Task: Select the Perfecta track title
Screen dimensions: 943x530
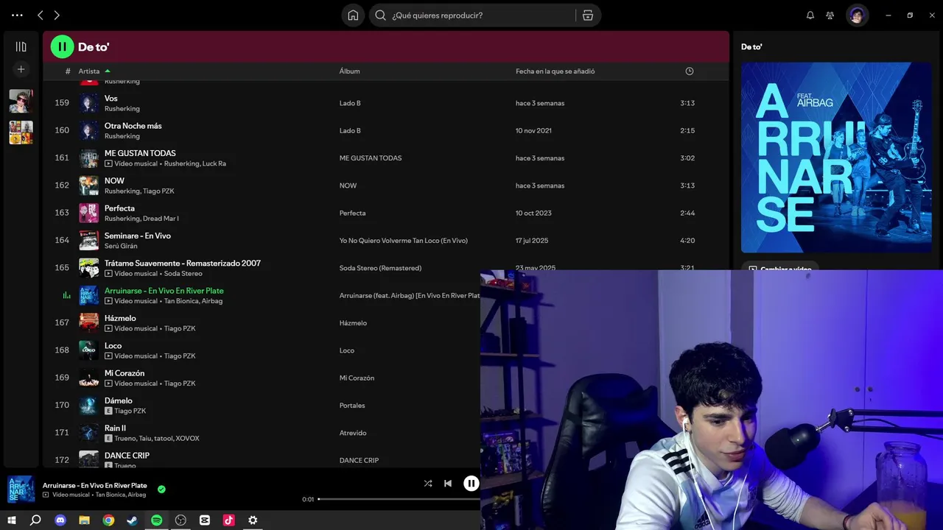Action: [119, 208]
